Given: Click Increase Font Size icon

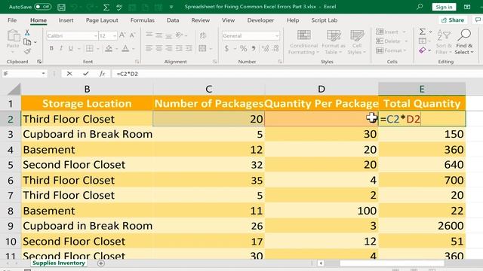Looking at the screenshot, I should [x=122, y=35].
